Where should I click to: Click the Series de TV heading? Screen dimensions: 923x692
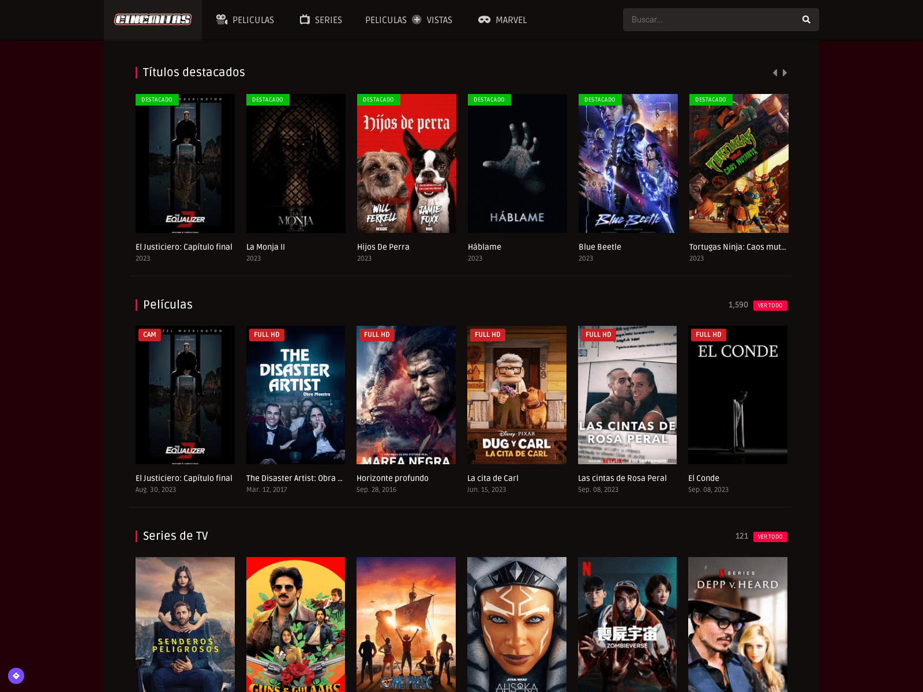(175, 536)
